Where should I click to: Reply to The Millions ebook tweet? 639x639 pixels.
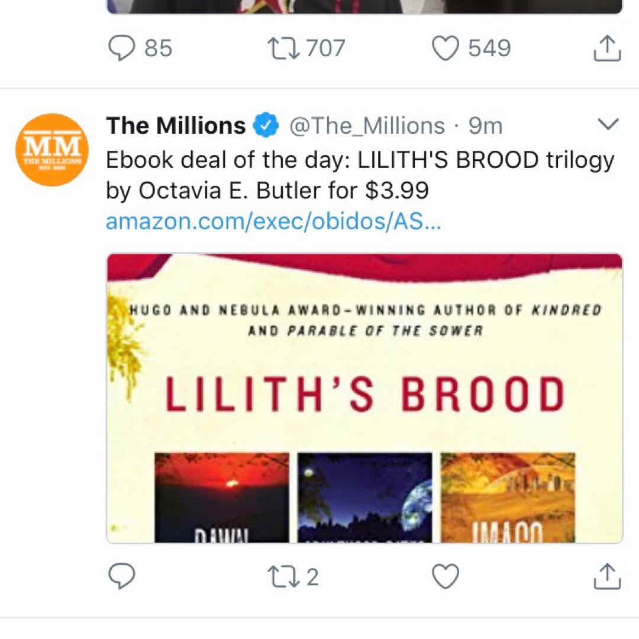[122, 576]
